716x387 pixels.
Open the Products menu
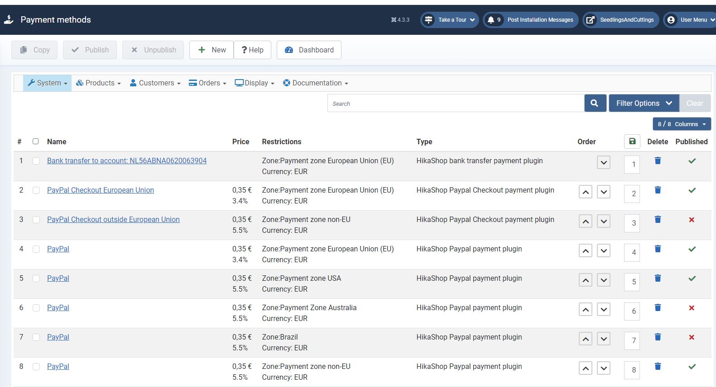pyautogui.click(x=98, y=83)
